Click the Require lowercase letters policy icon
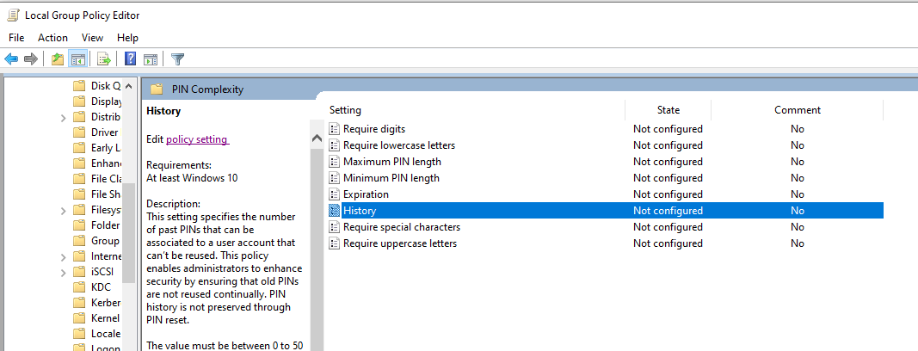 click(x=335, y=145)
